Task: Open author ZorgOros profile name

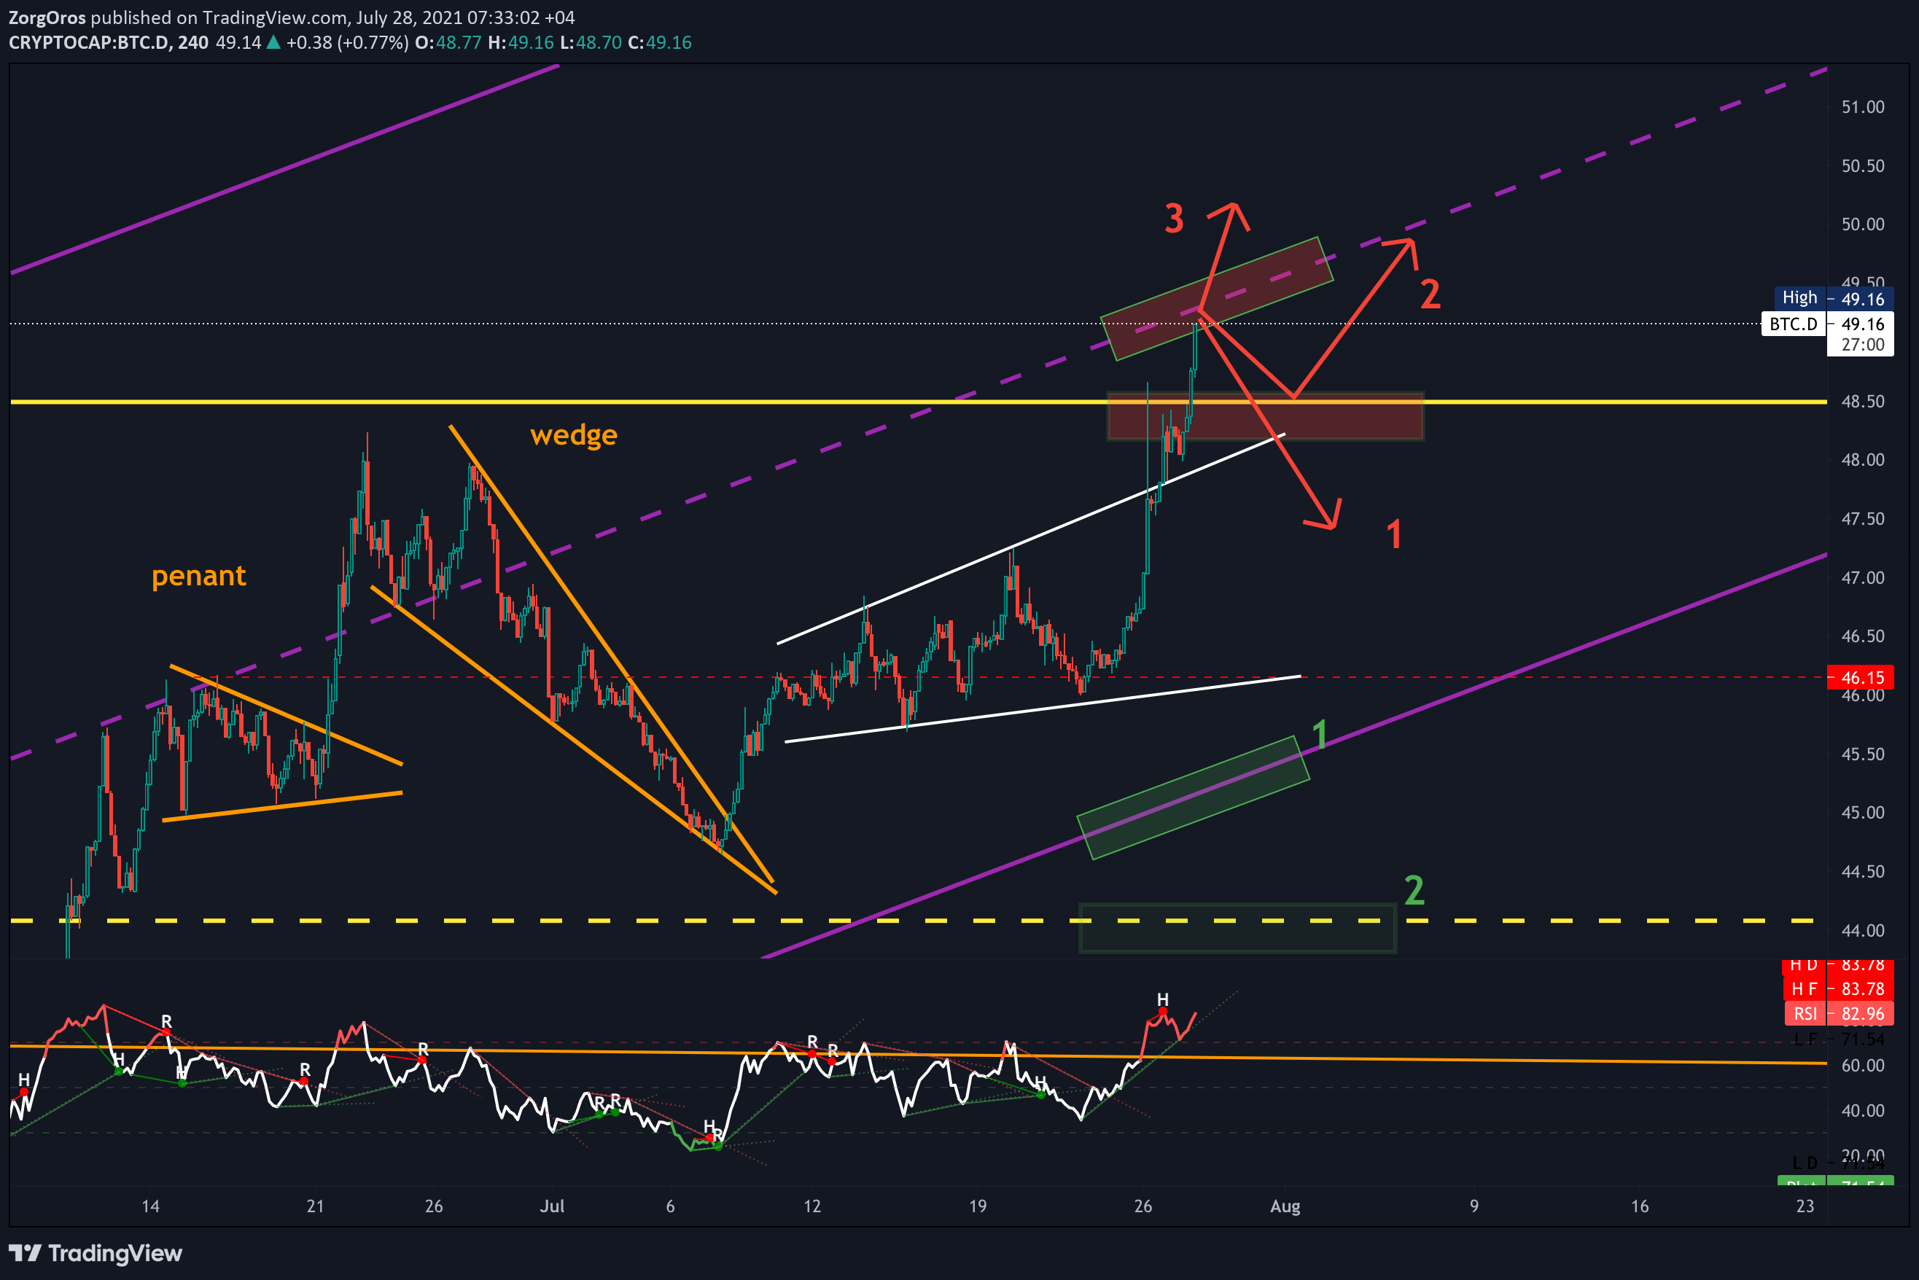Action: (x=47, y=17)
